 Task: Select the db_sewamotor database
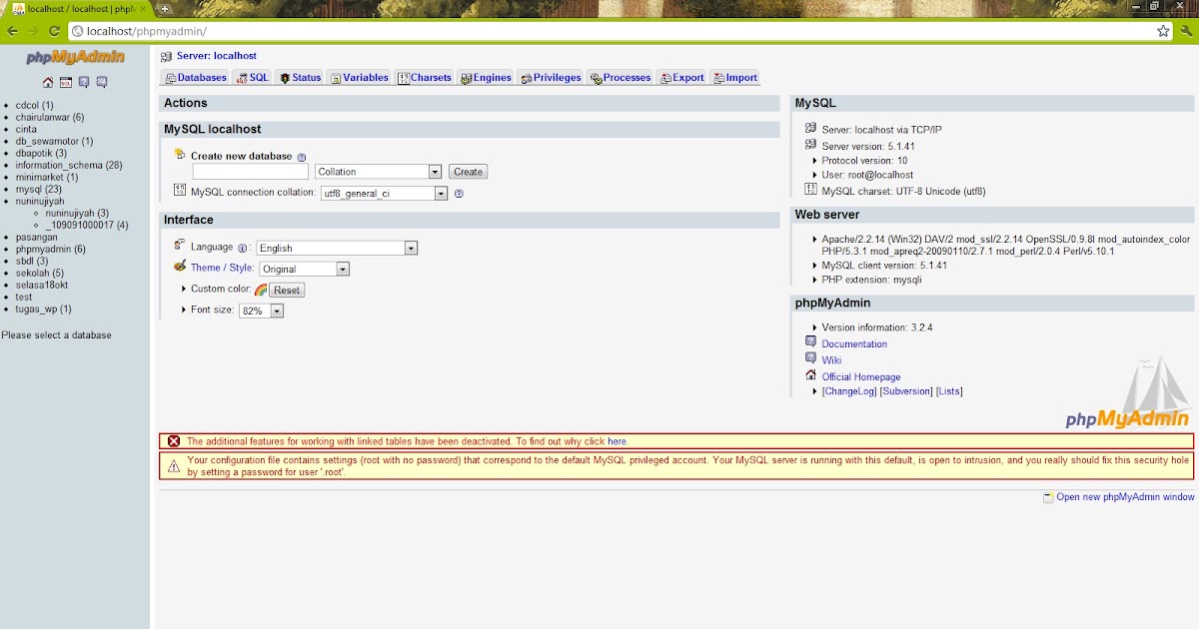[x=54, y=141]
